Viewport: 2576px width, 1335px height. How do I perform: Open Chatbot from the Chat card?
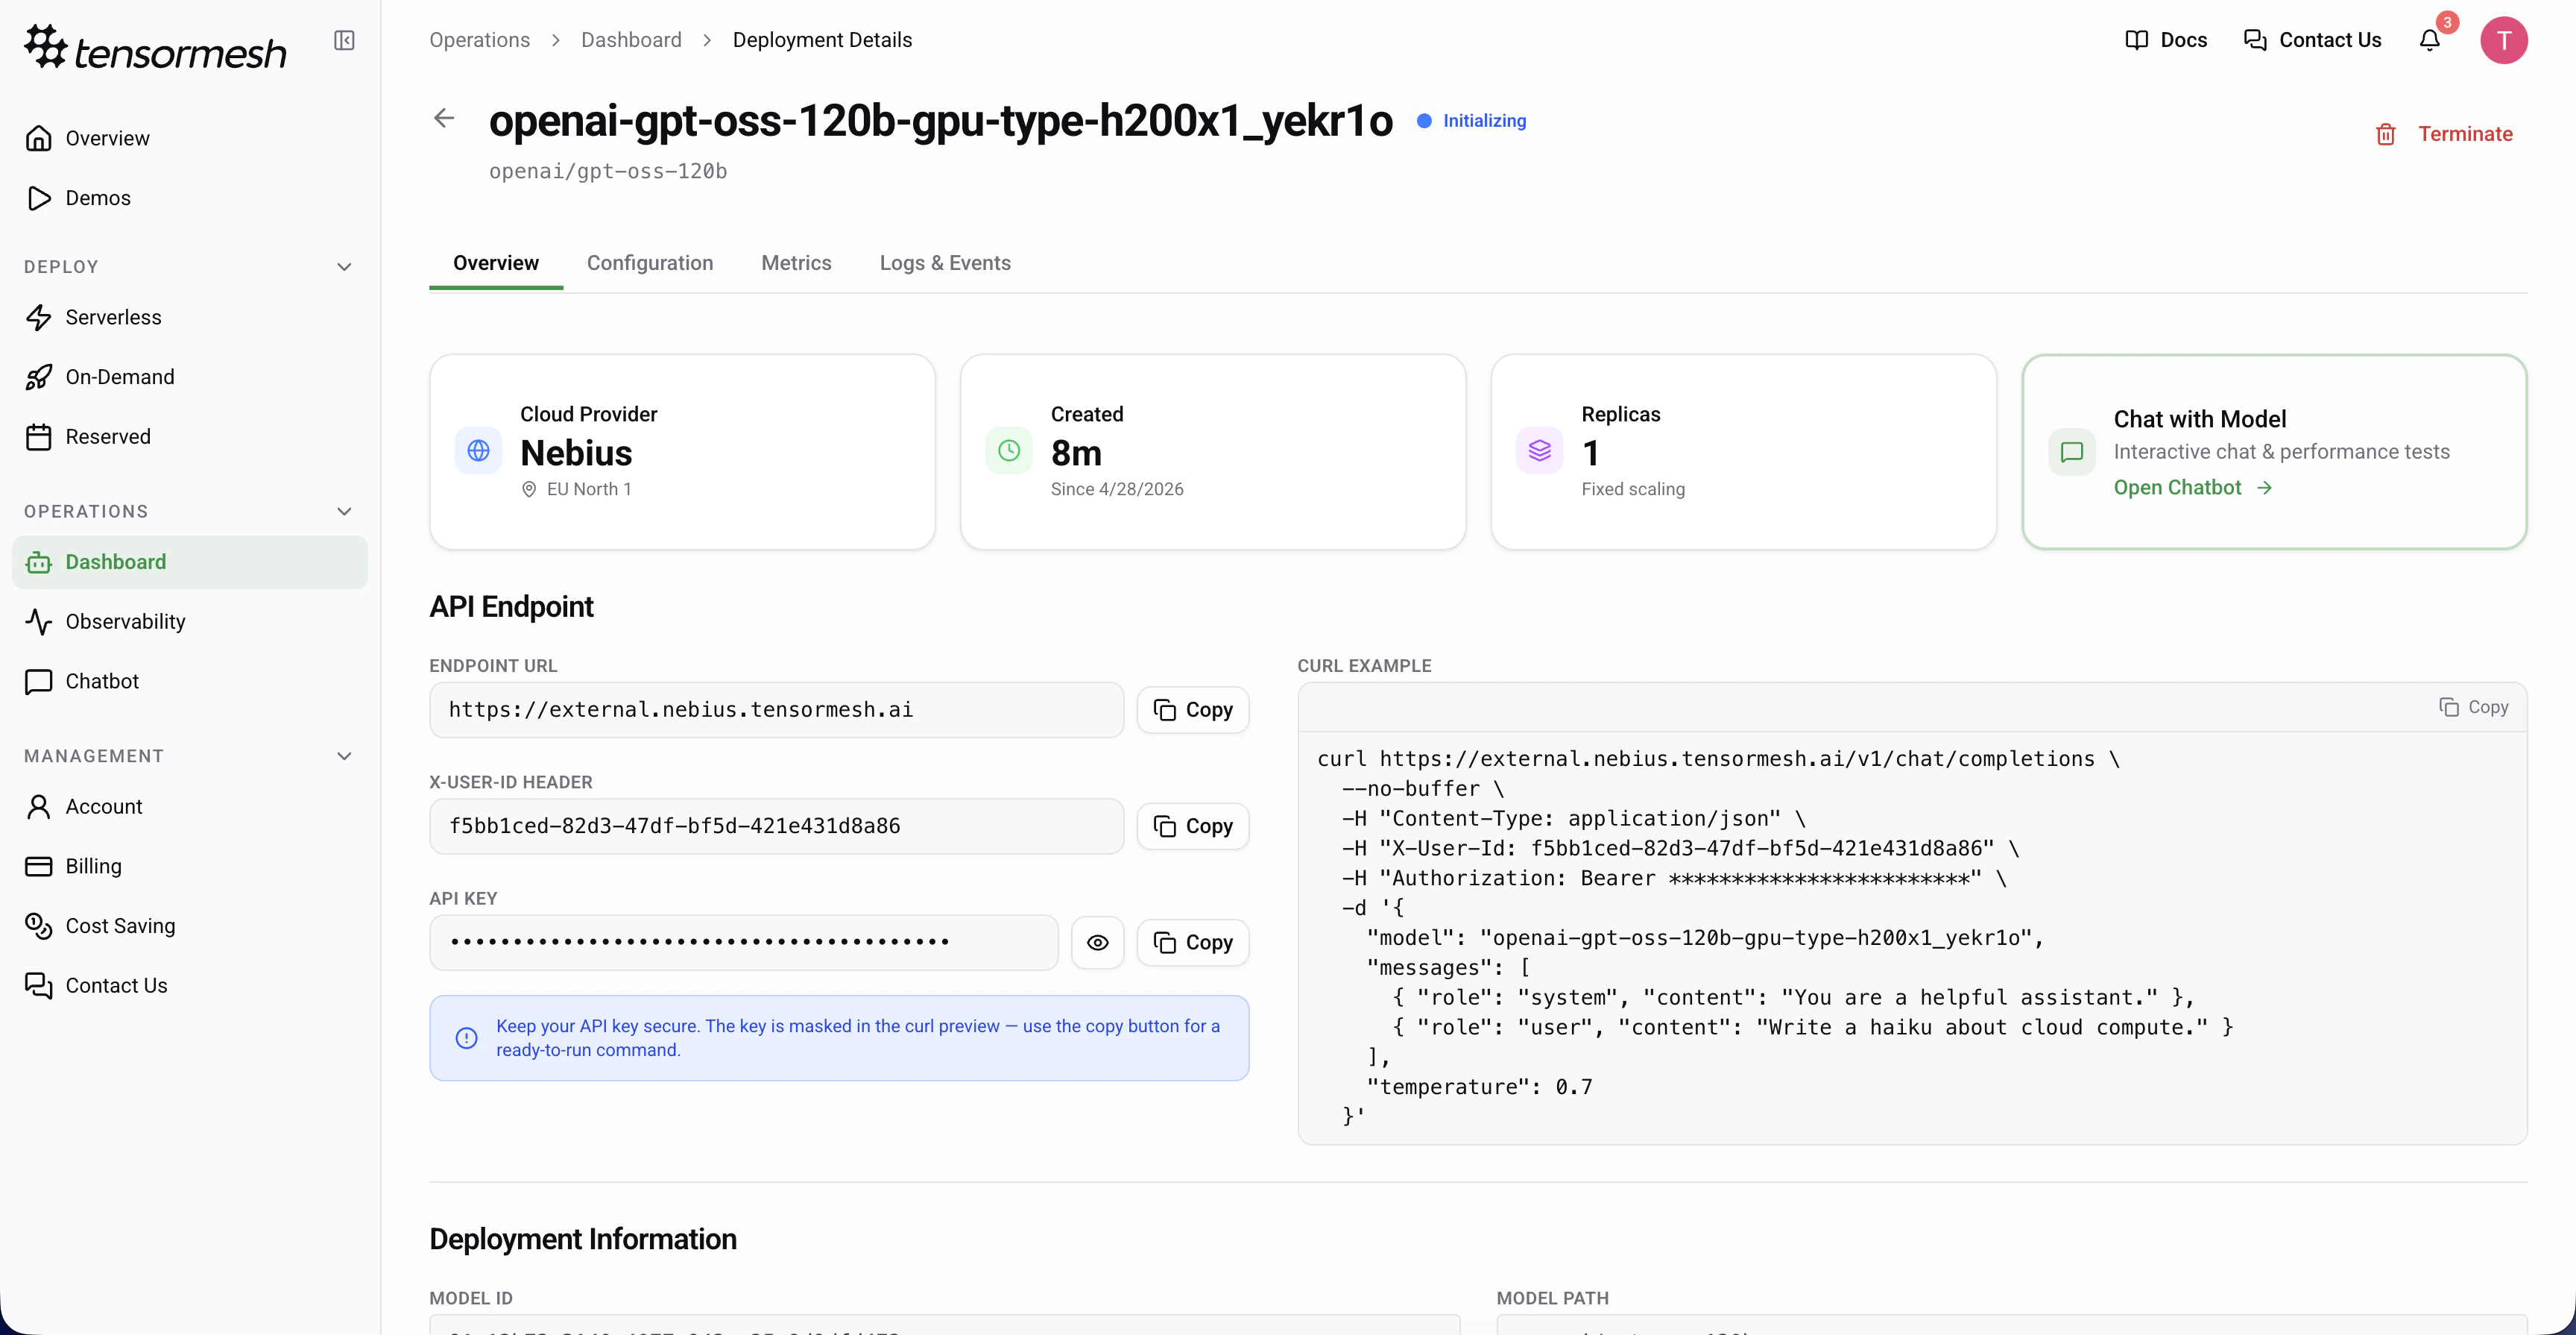(2193, 487)
